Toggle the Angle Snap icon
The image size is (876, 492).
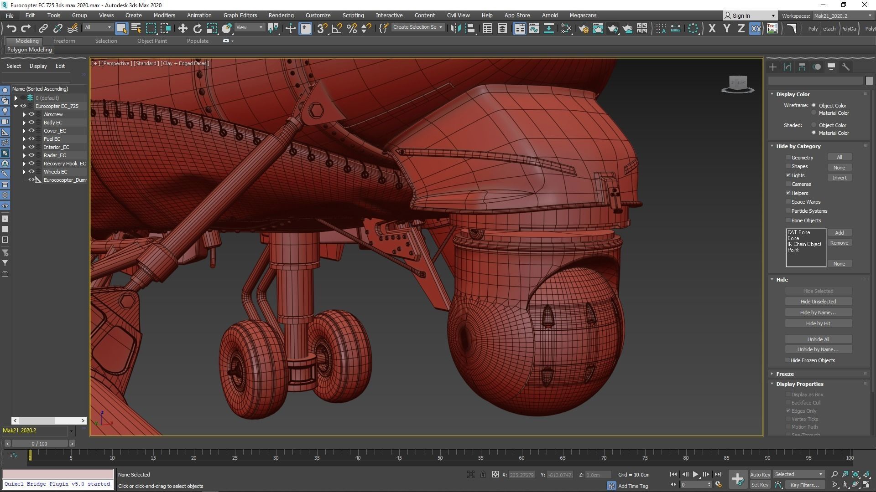[x=337, y=29]
